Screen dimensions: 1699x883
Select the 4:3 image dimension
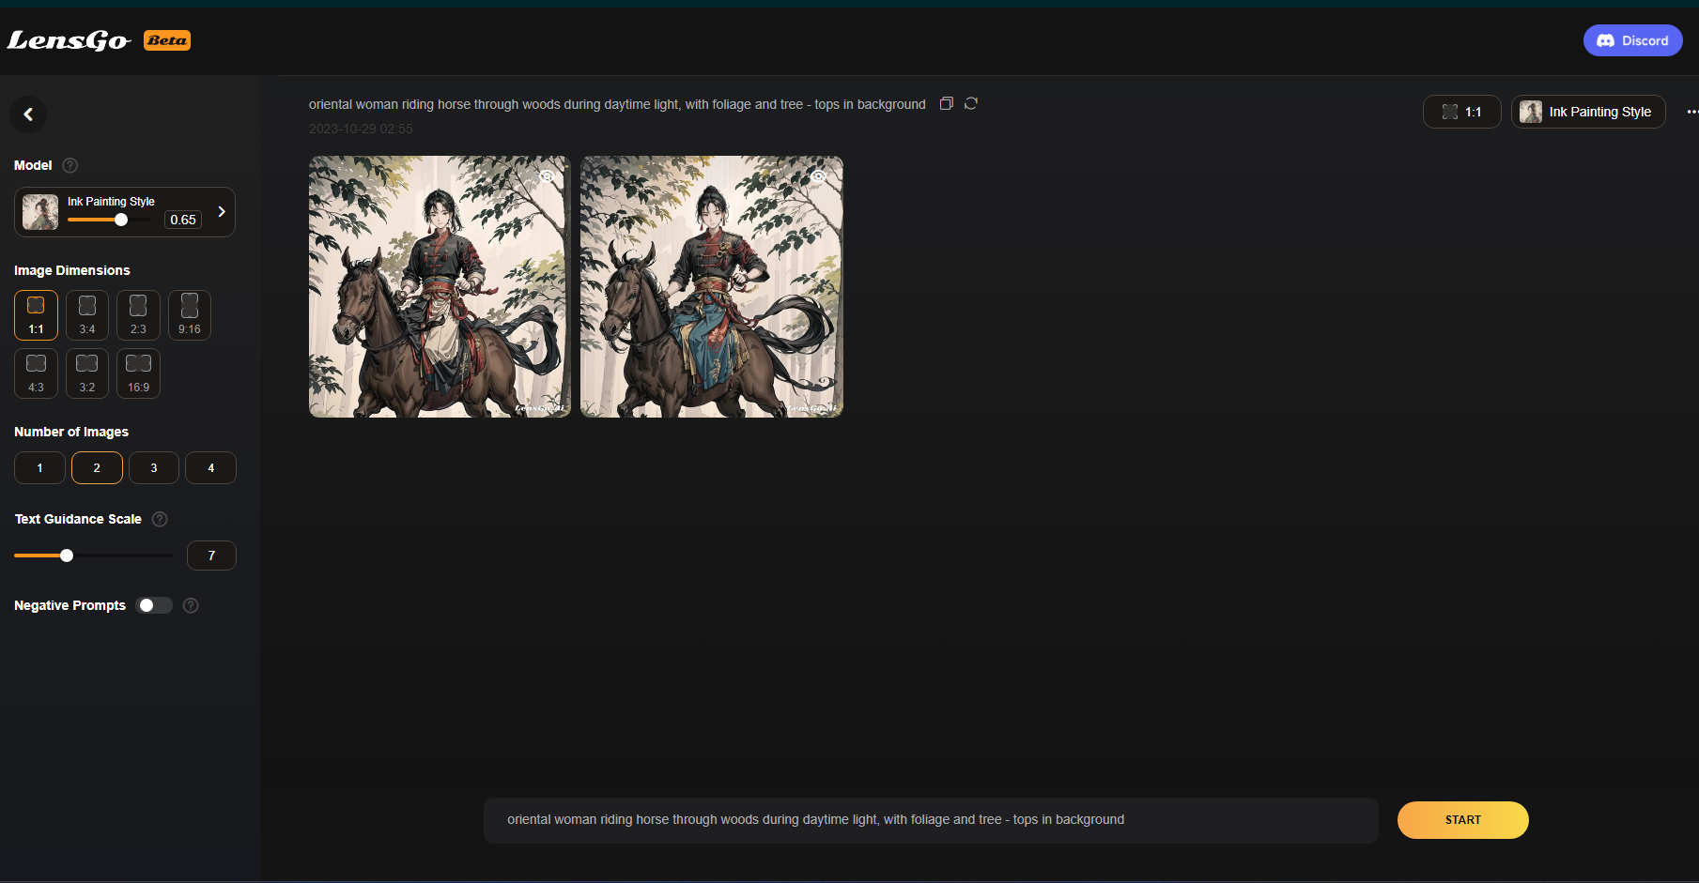click(36, 373)
